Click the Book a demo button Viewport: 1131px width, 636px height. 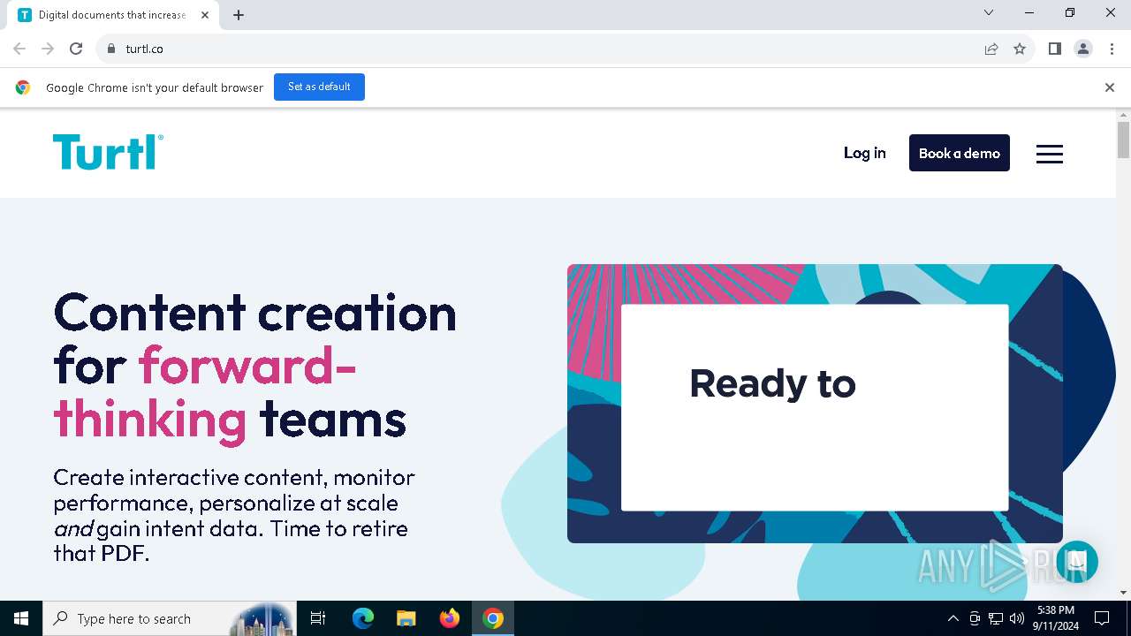pyautogui.click(x=960, y=153)
